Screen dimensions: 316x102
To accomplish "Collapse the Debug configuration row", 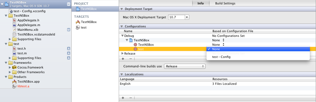I will pos(123,36).
